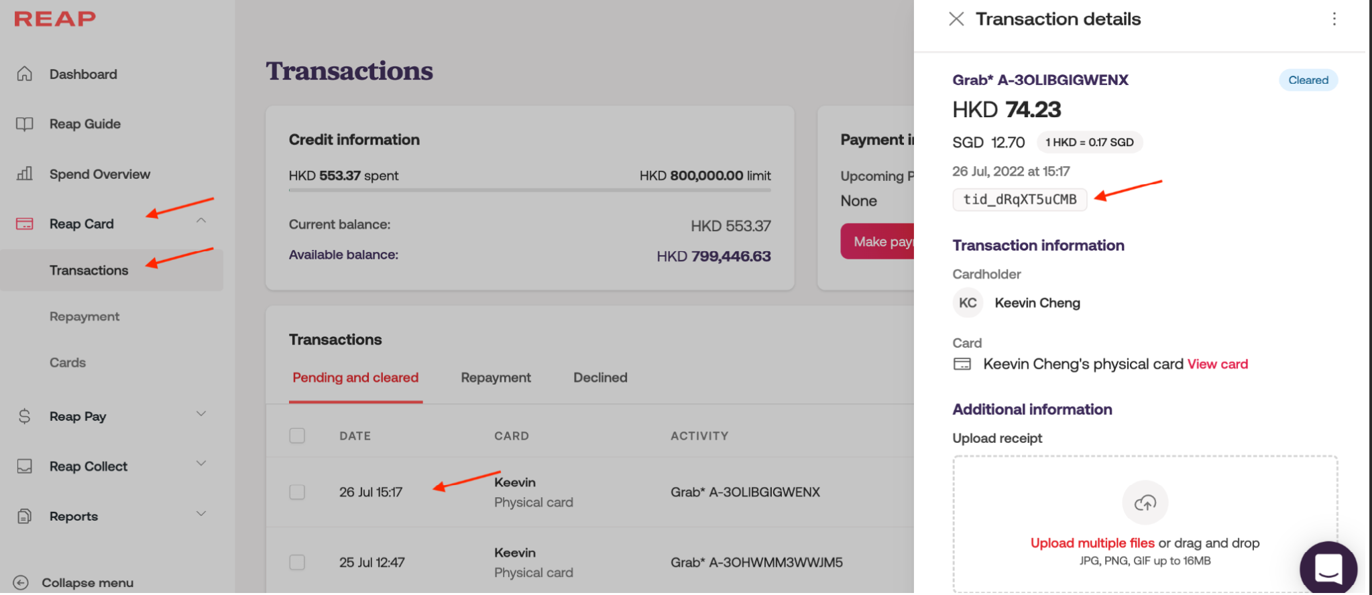Click the Dashboard home icon
Image resolution: width=1372 pixels, height=595 pixels.
point(25,74)
